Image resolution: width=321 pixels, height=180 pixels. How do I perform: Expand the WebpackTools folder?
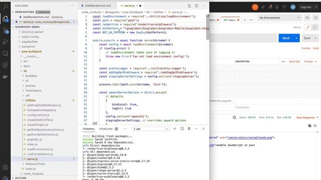pos(35,164)
